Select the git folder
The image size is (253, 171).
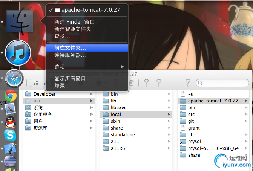point(213,121)
